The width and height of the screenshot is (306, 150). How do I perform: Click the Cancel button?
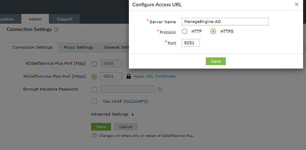pyautogui.click(x=126, y=127)
